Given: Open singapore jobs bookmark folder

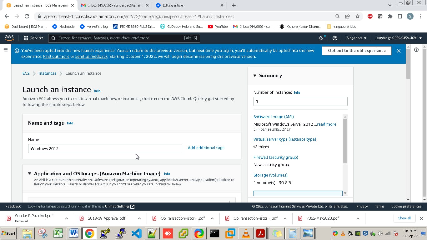Looking at the screenshot, I should (341, 27).
